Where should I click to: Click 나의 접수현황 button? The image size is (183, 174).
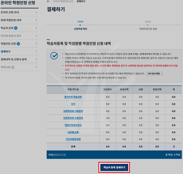[155, 74]
